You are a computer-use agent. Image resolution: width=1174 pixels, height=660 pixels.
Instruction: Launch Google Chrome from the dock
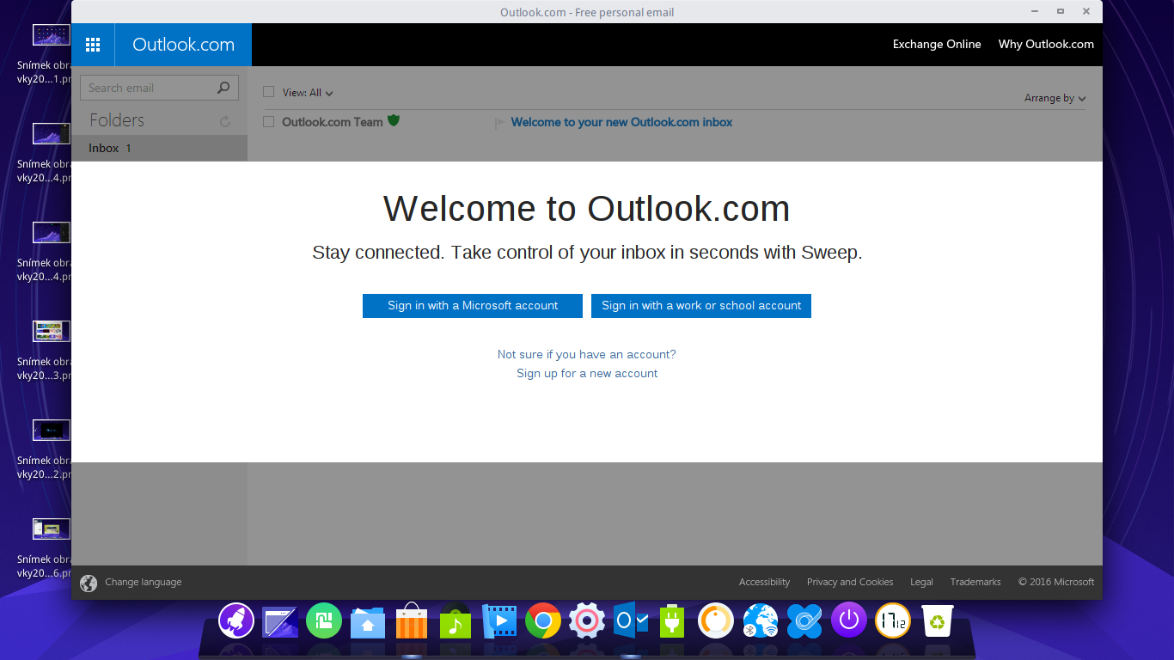click(543, 620)
